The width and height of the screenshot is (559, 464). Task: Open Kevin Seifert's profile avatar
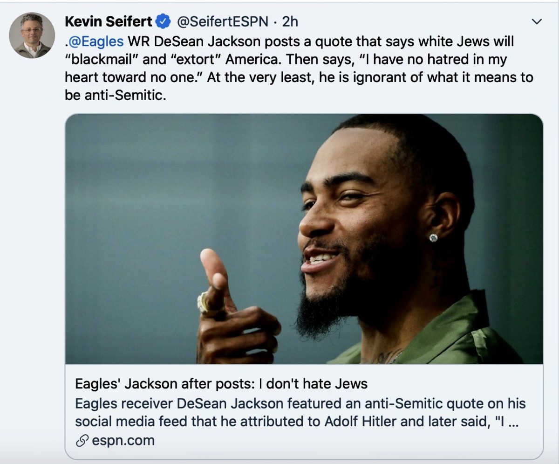tap(33, 35)
